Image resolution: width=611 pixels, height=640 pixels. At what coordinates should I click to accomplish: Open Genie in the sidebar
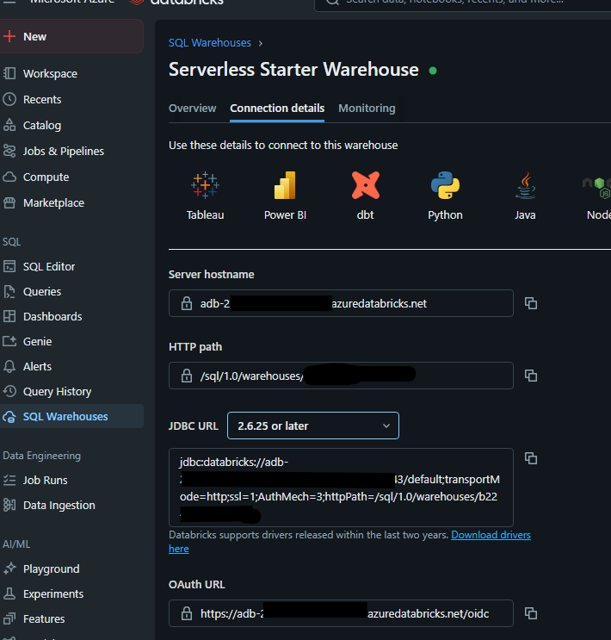tap(37, 342)
